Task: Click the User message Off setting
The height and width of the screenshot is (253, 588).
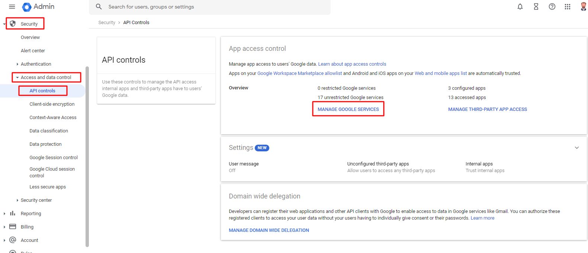Action: tap(244, 167)
